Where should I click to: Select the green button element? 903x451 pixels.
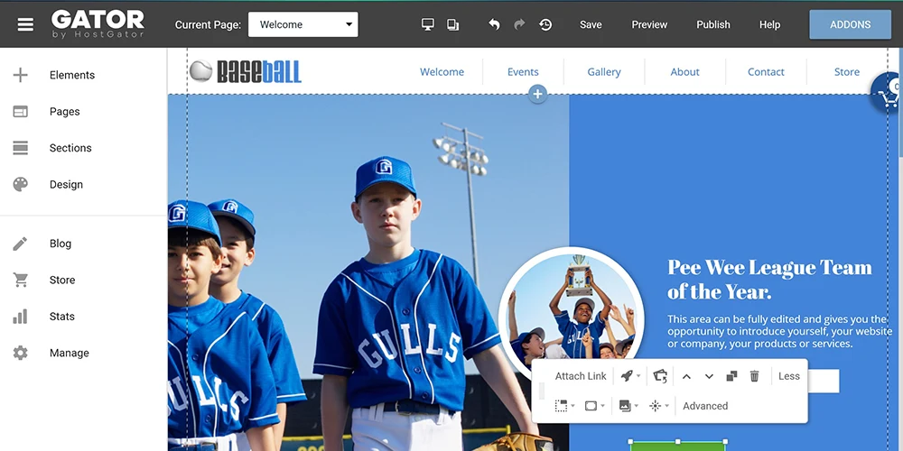[678, 446]
